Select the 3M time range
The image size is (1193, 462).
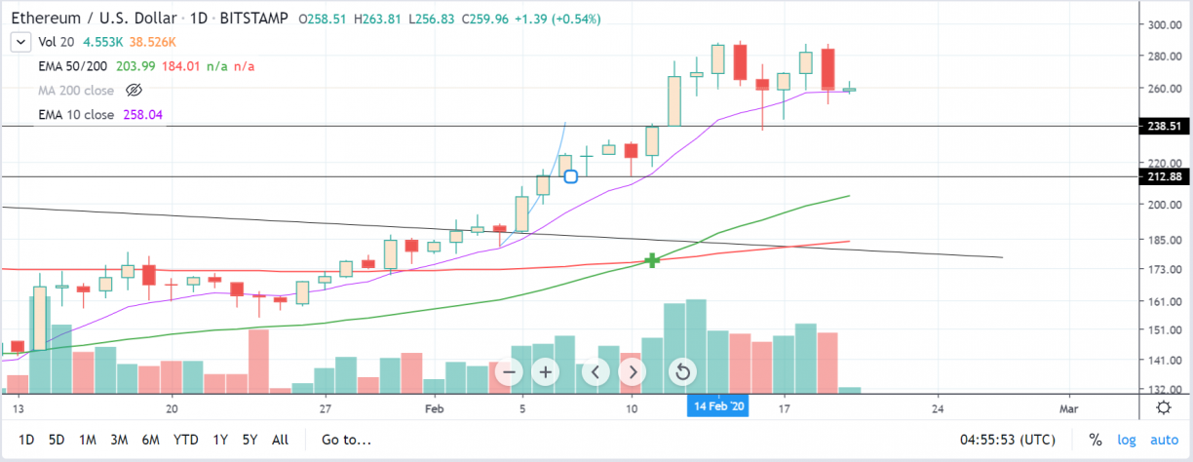click(119, 440)
